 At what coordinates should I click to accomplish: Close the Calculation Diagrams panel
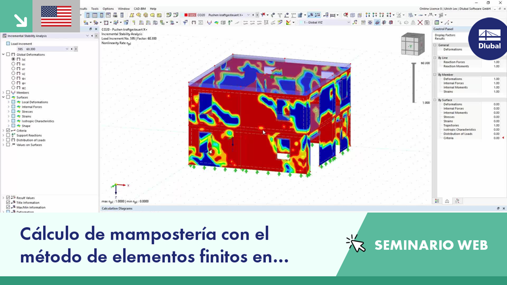(x=504, y=208)
